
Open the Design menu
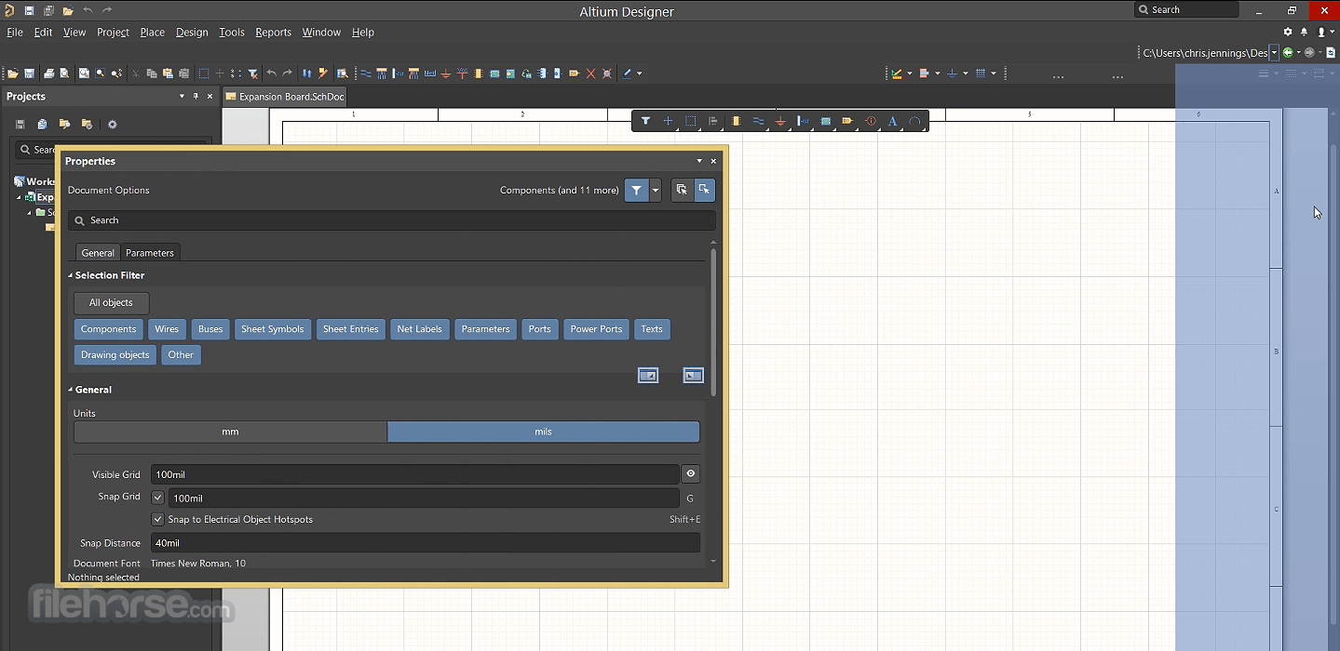(x=192, y=32)
